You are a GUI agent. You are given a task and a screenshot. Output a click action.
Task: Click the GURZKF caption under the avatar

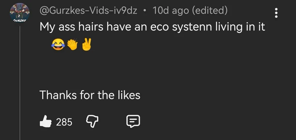click(x=19, y=20)
